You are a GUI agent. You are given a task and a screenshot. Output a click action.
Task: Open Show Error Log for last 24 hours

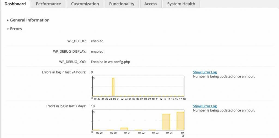pos(205,72)
